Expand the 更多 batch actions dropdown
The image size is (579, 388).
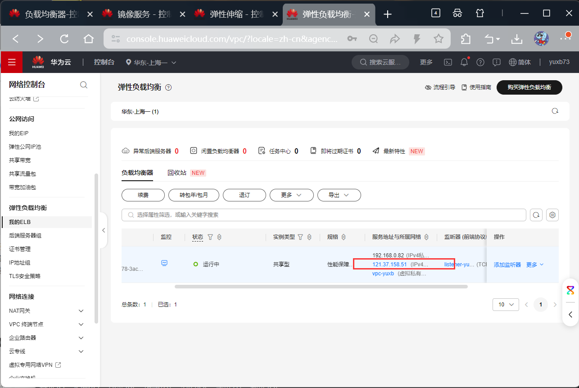(x=291, y=195)
